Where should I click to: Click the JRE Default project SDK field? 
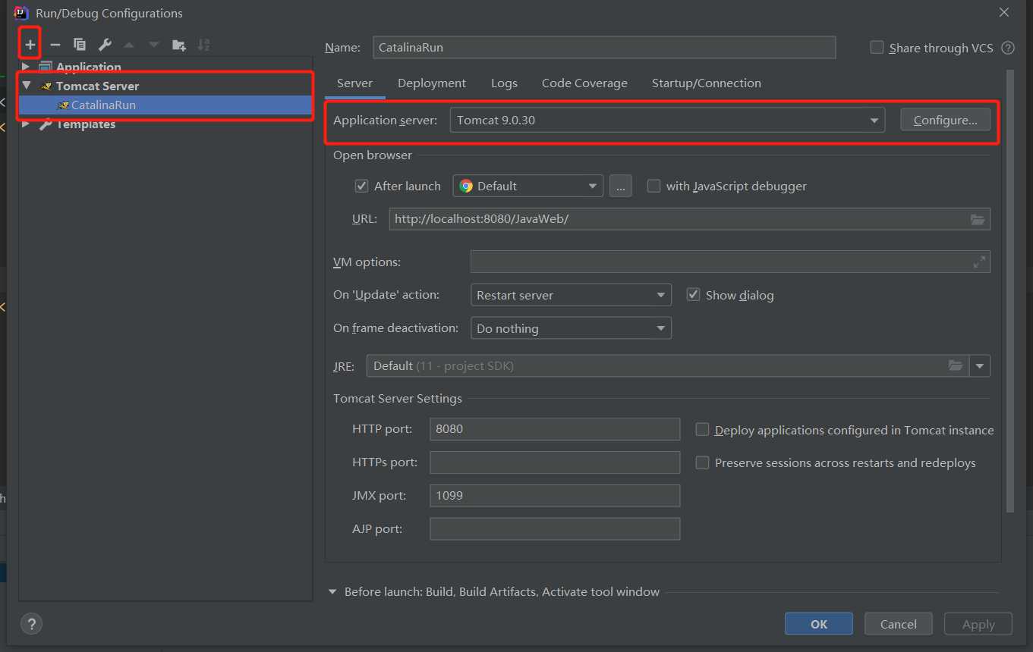pyautogui.click(x=668, y=365)
